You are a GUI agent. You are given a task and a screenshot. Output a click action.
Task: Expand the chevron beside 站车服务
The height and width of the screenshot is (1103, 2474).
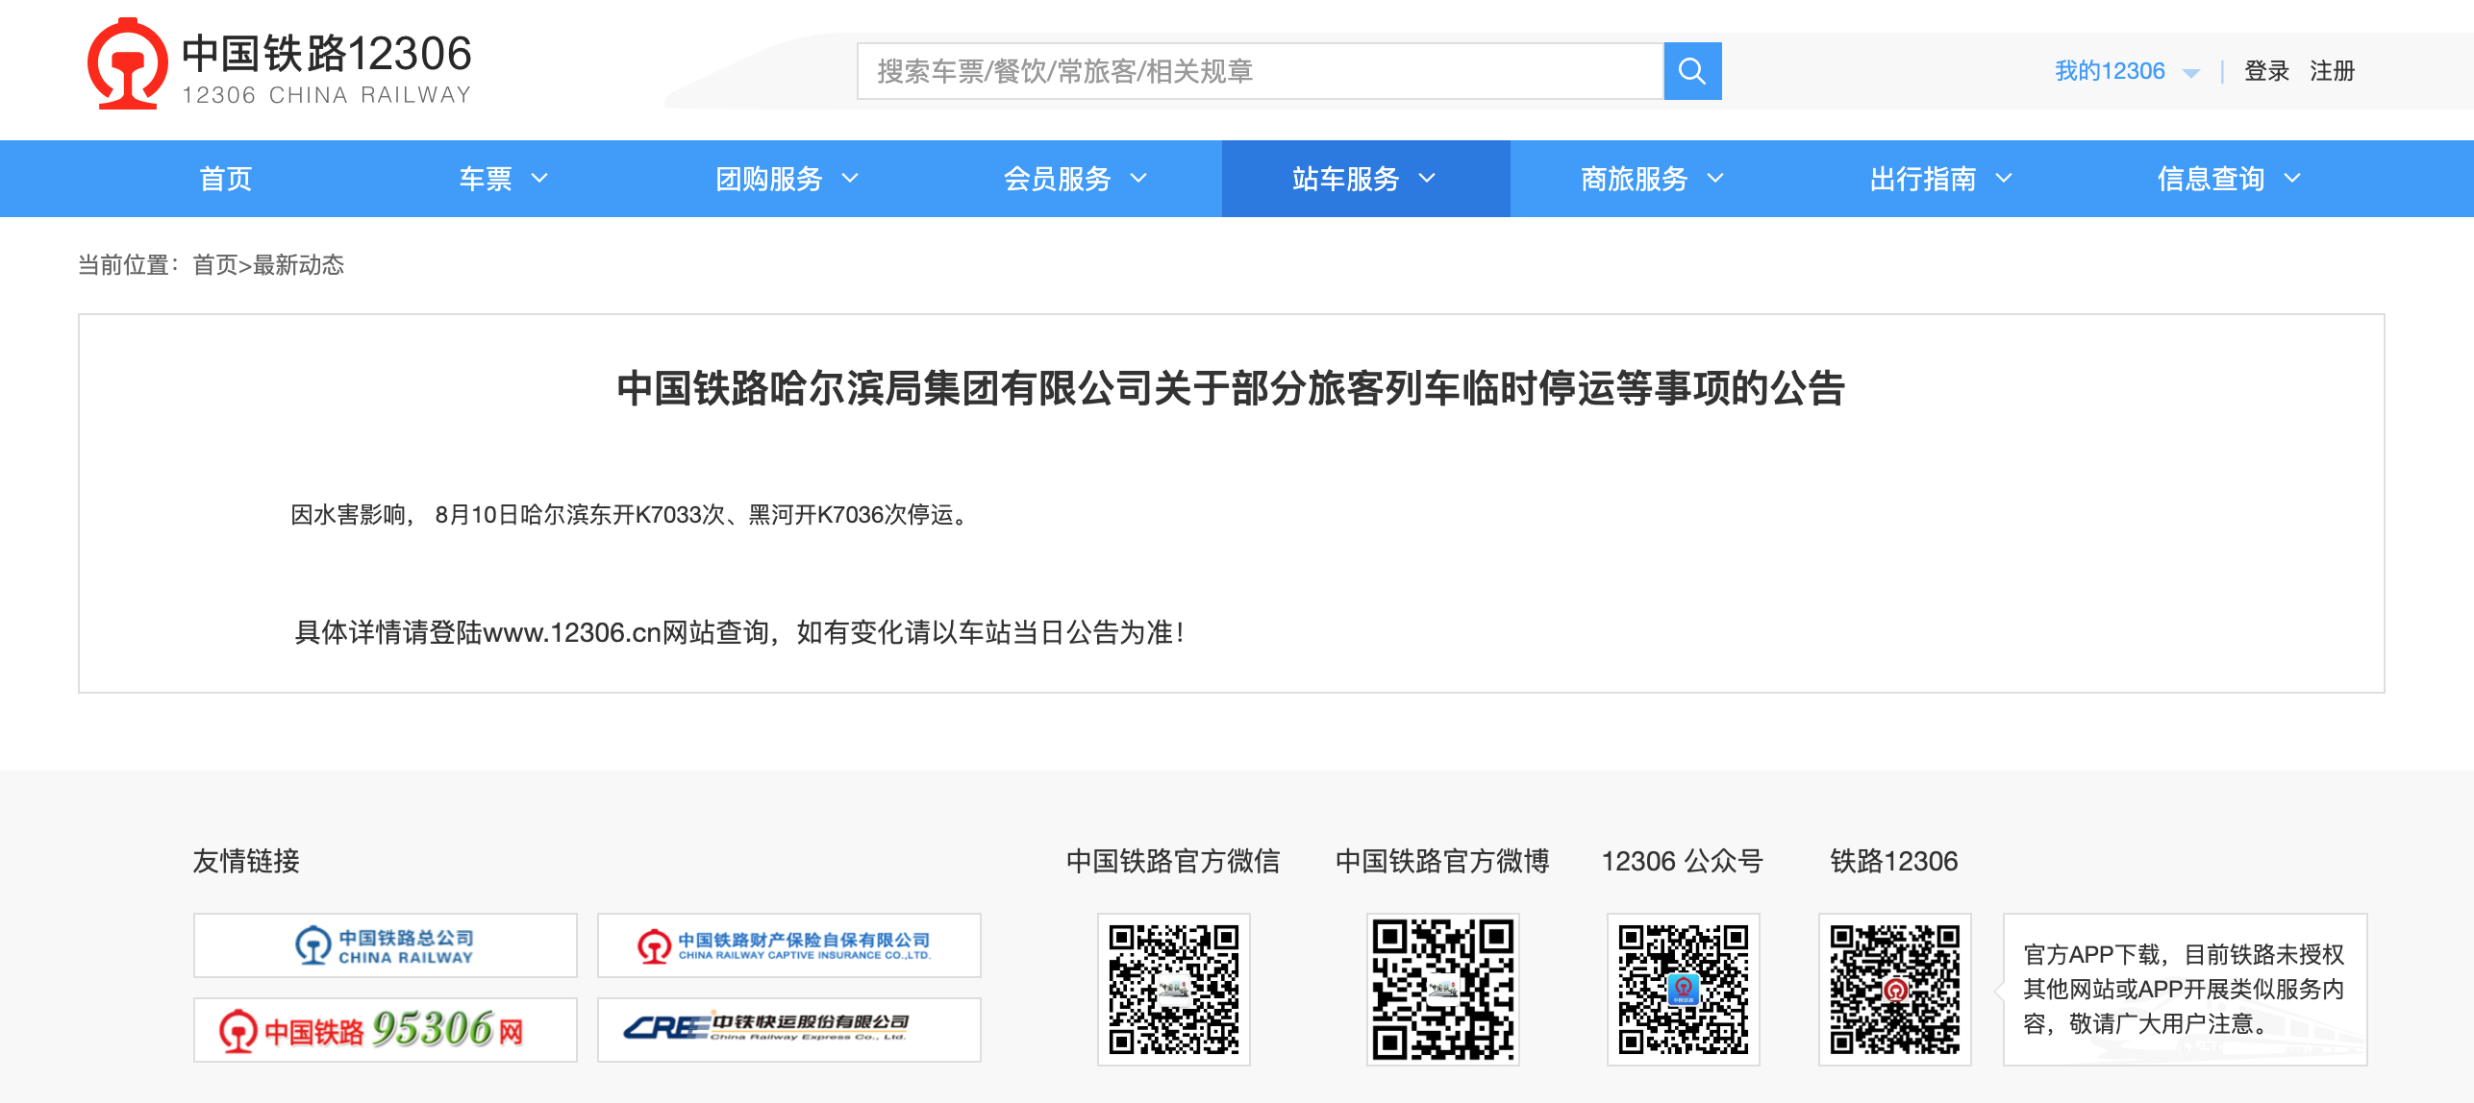pyautogui.click(x=1427, y=178)
